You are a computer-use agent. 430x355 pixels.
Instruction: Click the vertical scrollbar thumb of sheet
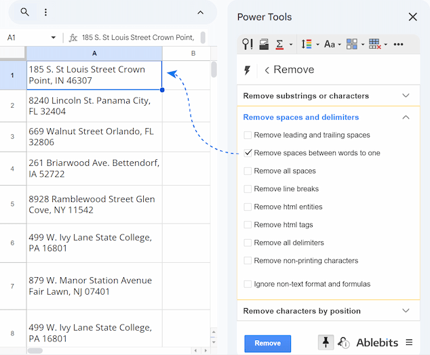tap(214, 70)
